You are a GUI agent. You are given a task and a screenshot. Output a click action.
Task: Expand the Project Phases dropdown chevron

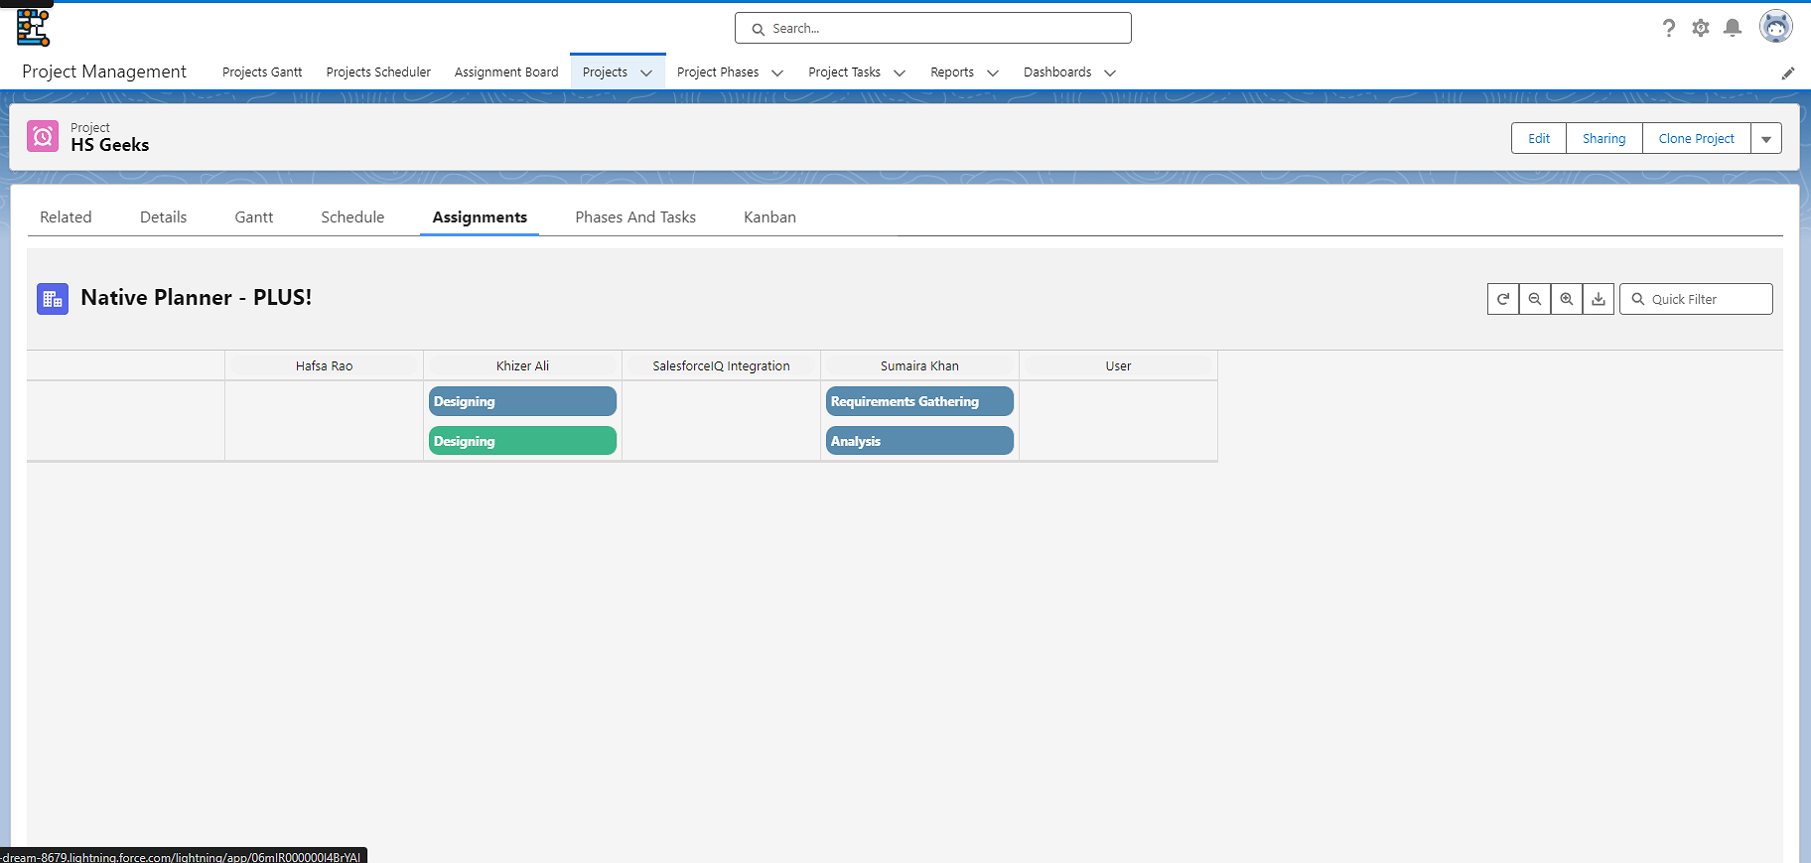click(x=777, y=72)
